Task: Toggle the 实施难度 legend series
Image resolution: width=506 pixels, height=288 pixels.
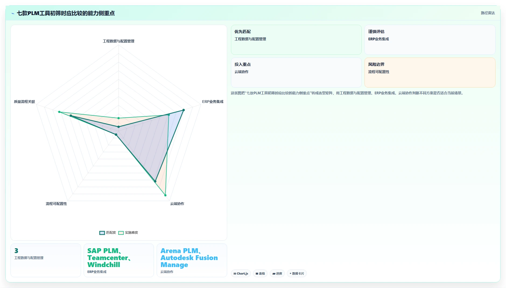Action: (x=128, y=233)
